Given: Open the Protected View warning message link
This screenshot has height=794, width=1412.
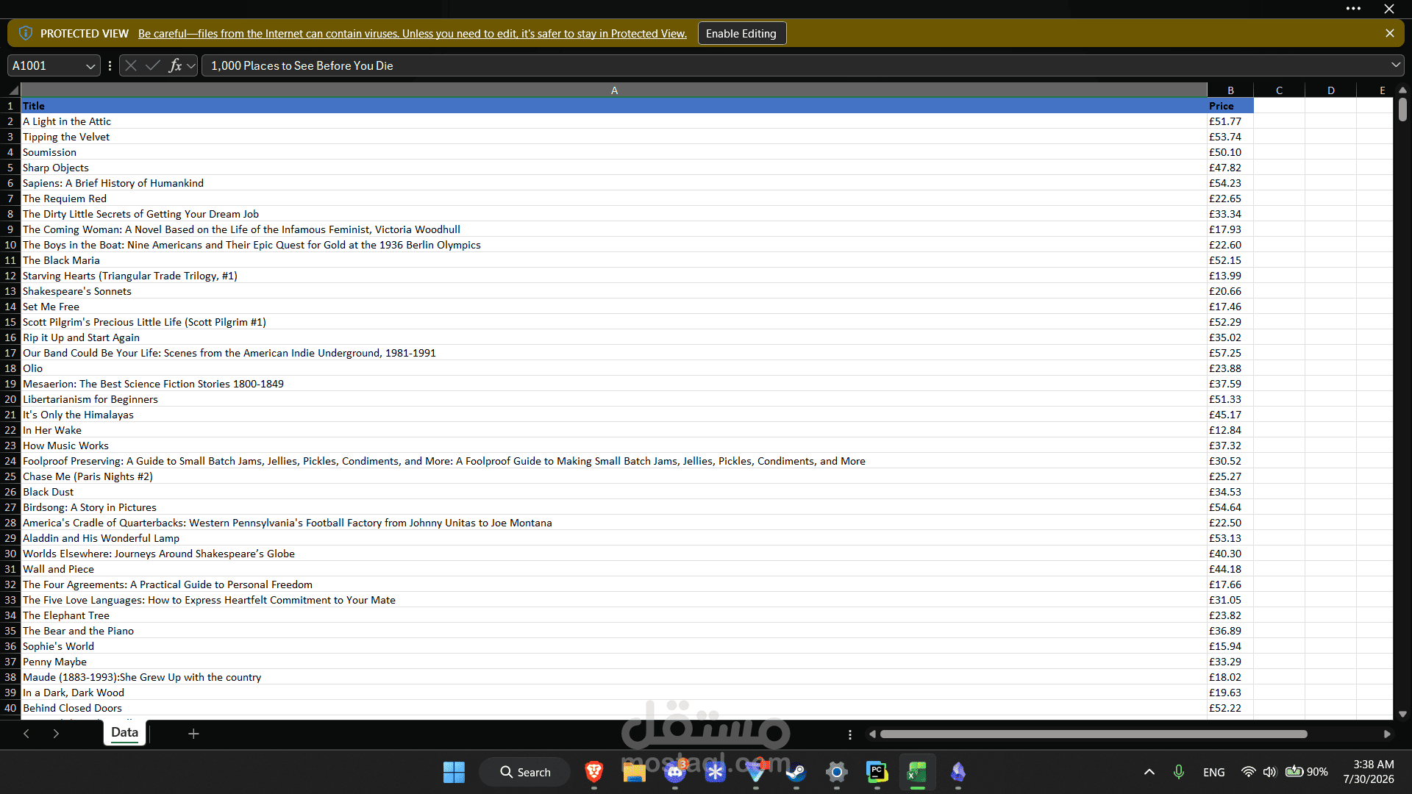Looking at the screenshot, I should (413, 34).
